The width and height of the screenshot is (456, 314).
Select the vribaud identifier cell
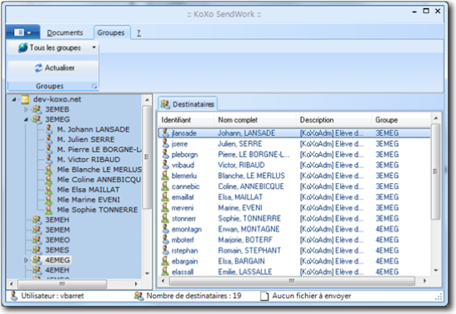pos(183,165)
